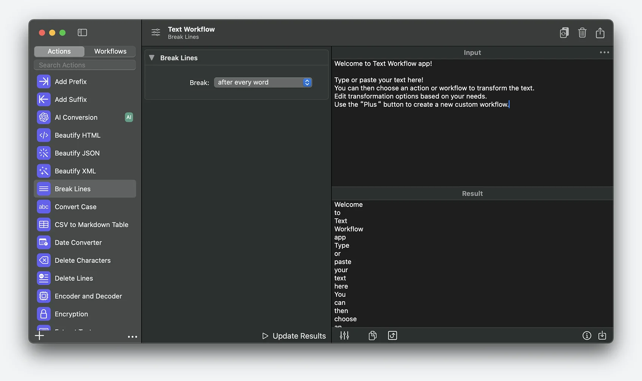
Task: Click the use-result-as-input arrow icon
Action: pos(392,335)
